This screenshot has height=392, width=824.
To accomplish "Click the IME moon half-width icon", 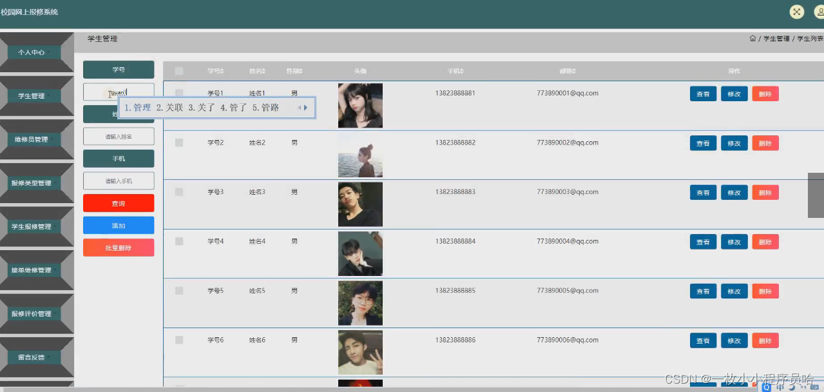I will (x=791, y=387).
